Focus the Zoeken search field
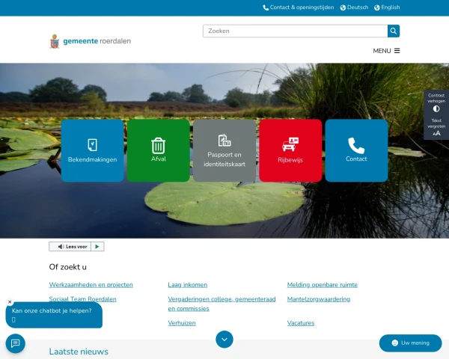 (x=296, y=31)
